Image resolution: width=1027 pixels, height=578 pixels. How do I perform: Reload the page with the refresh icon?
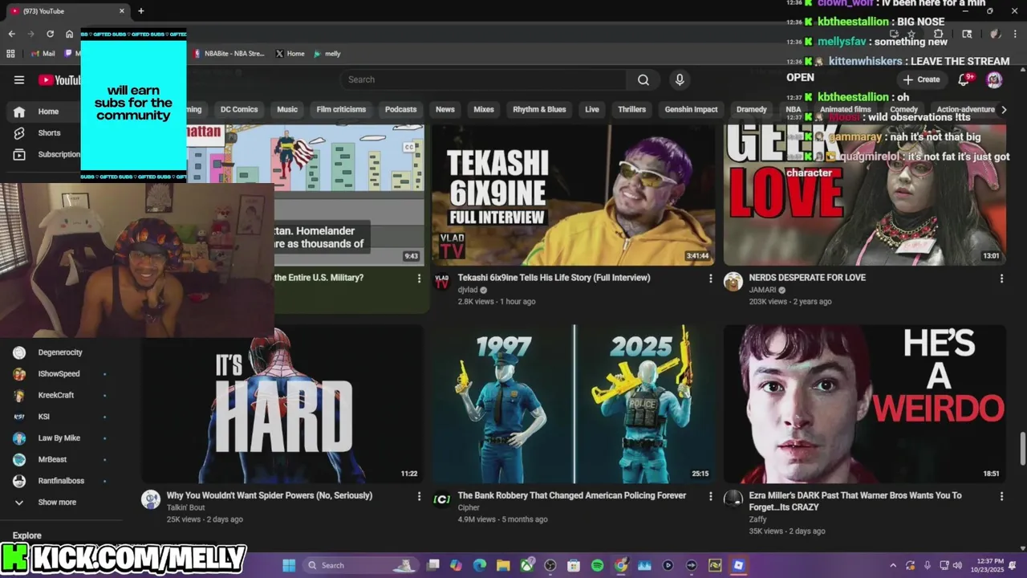[50, 34]
